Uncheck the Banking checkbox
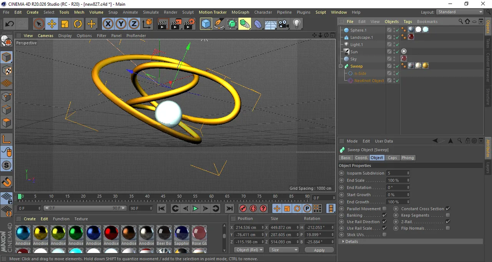The image size is (492, 262). pos(384,215)
